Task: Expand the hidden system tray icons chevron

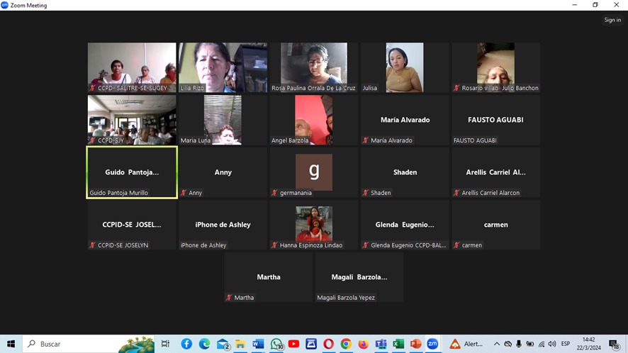Action: (x=496, y=344)
